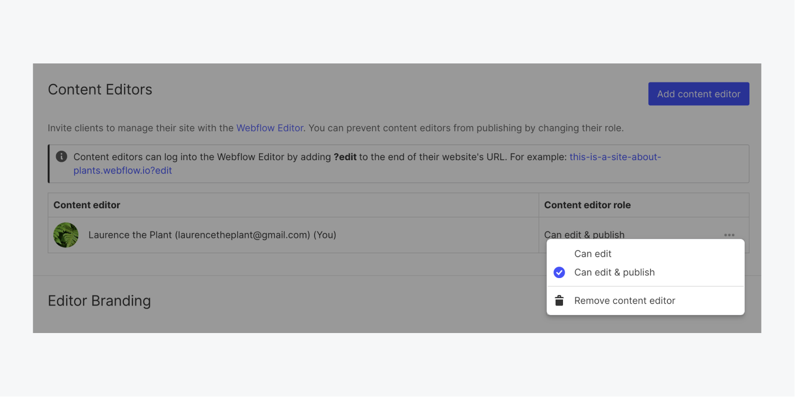The width and height of the screenshot is (795, 397).
Task: Click the Editor Branding section heading
Action: pos(100,301)
